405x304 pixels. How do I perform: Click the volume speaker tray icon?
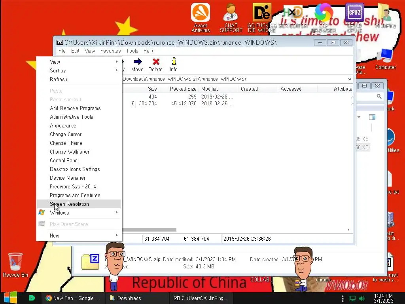pyautogui.click(x=362, y=298)
